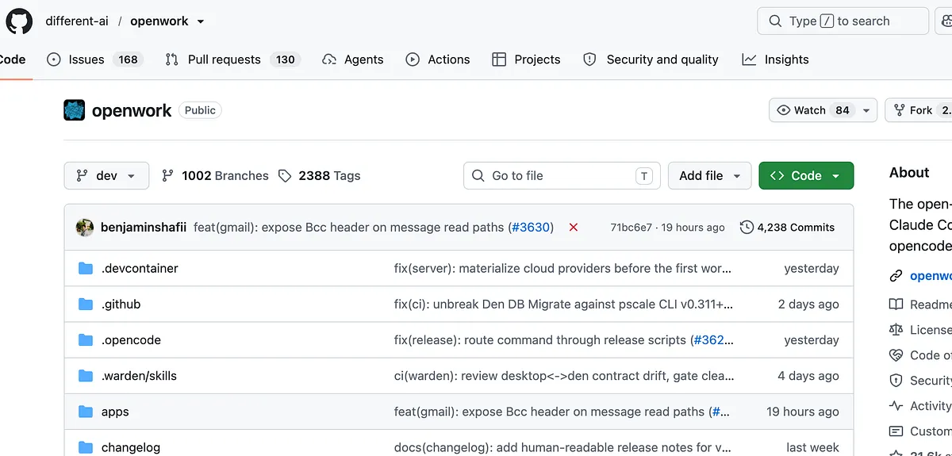Viewport: 952px width, 456px height.
Task: Open the .github folder
Action: [x=121, y=304]
